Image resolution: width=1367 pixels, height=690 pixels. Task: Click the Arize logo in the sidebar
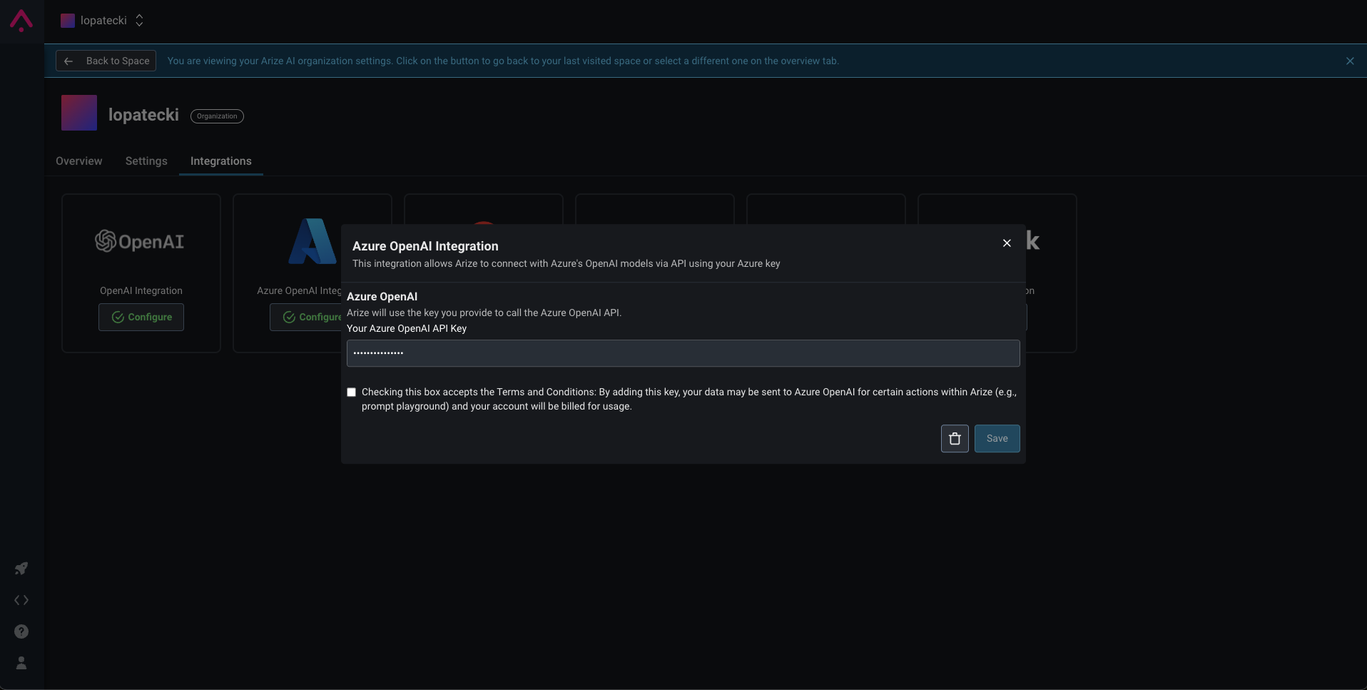tap(21, 21)
